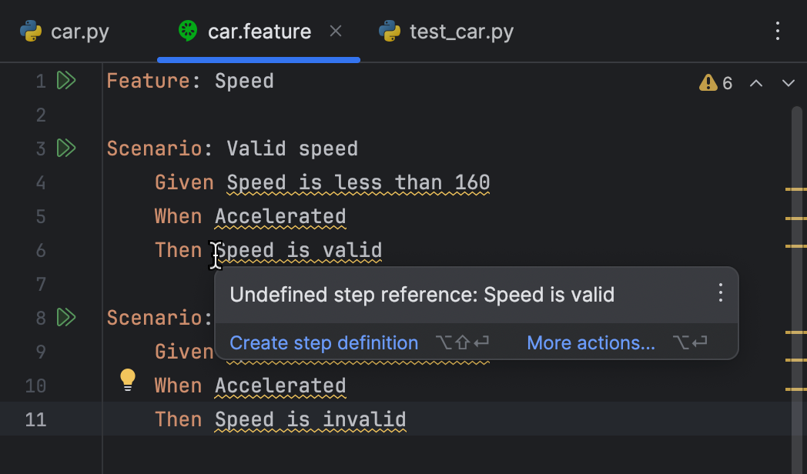Close the car.feature tab

(336, 32)
